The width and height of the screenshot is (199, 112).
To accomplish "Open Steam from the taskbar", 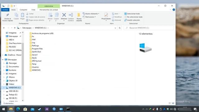I will point(39,109).
